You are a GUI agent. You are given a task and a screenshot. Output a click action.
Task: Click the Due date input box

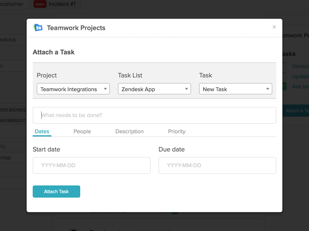click(217, 165)
